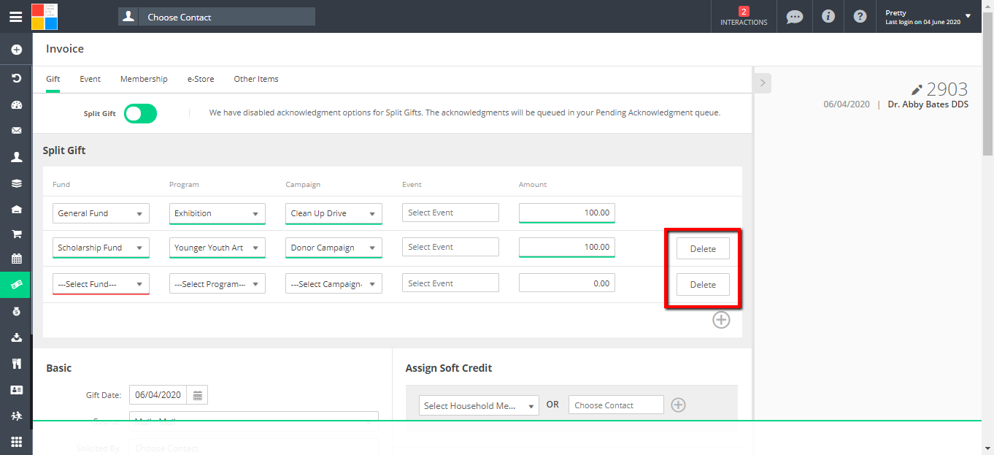Screen dimensions: 994x455
Task: Go to the dashboard gauge icon
Action: coord(16,104)
